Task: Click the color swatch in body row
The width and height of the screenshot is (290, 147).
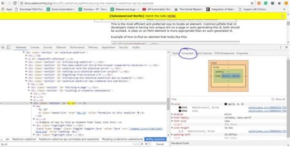Action: point(180,111)
